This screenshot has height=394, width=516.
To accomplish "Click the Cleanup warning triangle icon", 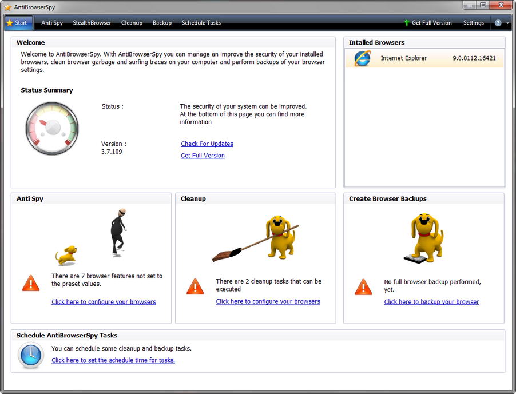I will (x=195, y=286).
